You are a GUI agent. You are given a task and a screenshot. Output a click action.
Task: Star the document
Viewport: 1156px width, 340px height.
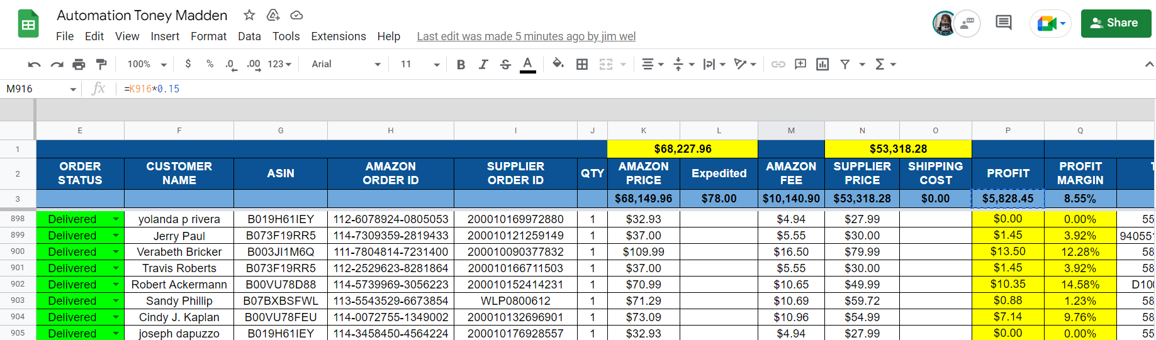249,15
